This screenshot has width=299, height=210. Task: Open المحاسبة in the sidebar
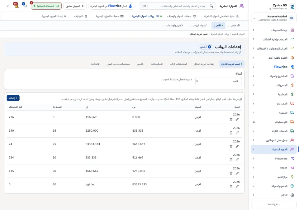[x=274, y=95]
